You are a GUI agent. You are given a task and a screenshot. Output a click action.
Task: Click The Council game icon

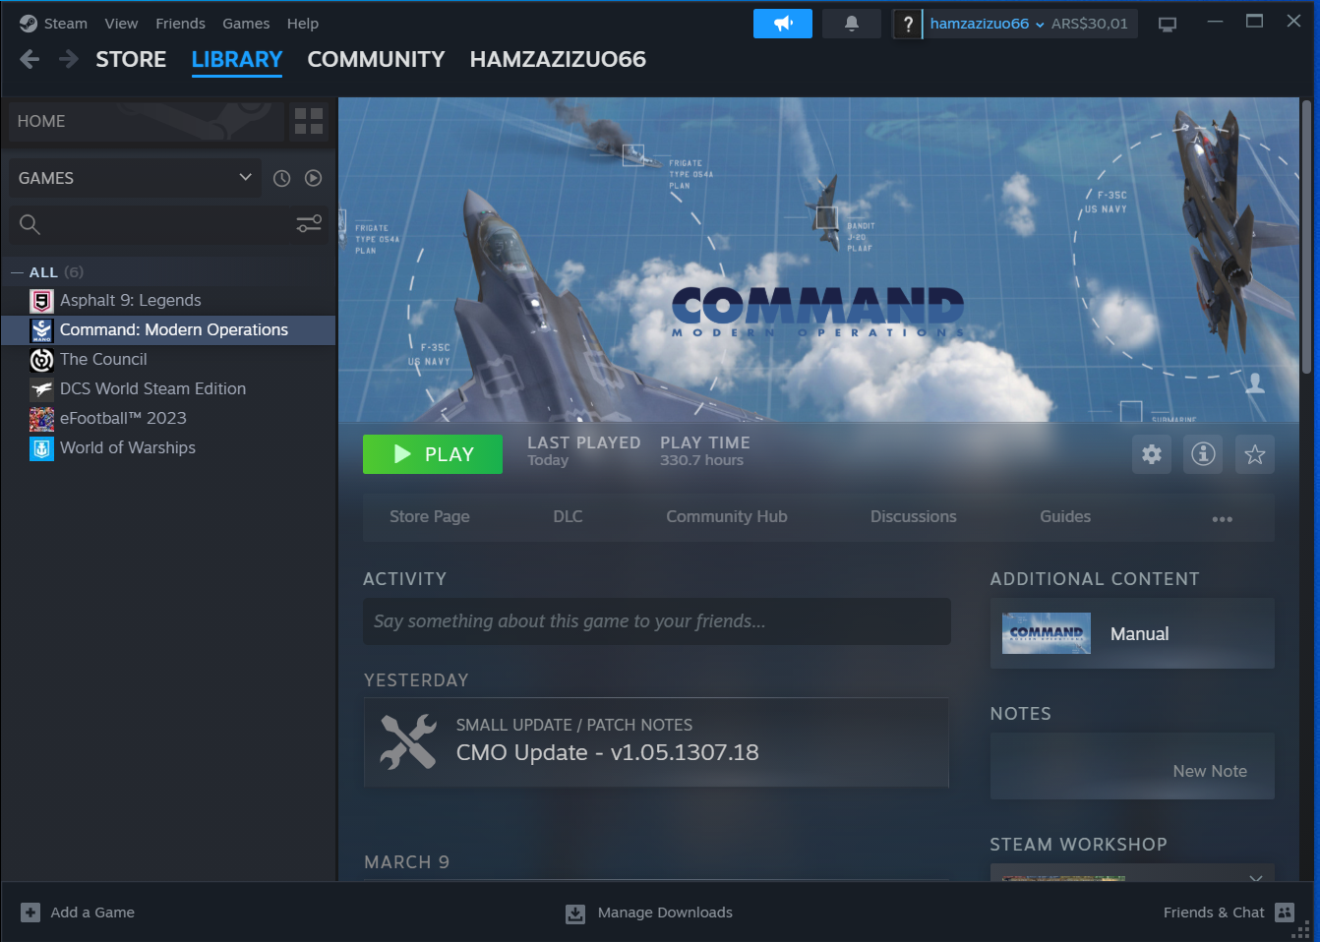point(41,360)
